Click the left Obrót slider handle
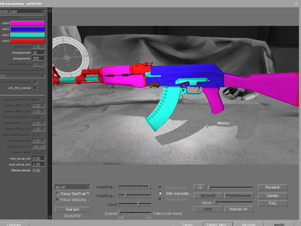Image resolution: width=301 pixels, height=226 pixels. point(139,204)
